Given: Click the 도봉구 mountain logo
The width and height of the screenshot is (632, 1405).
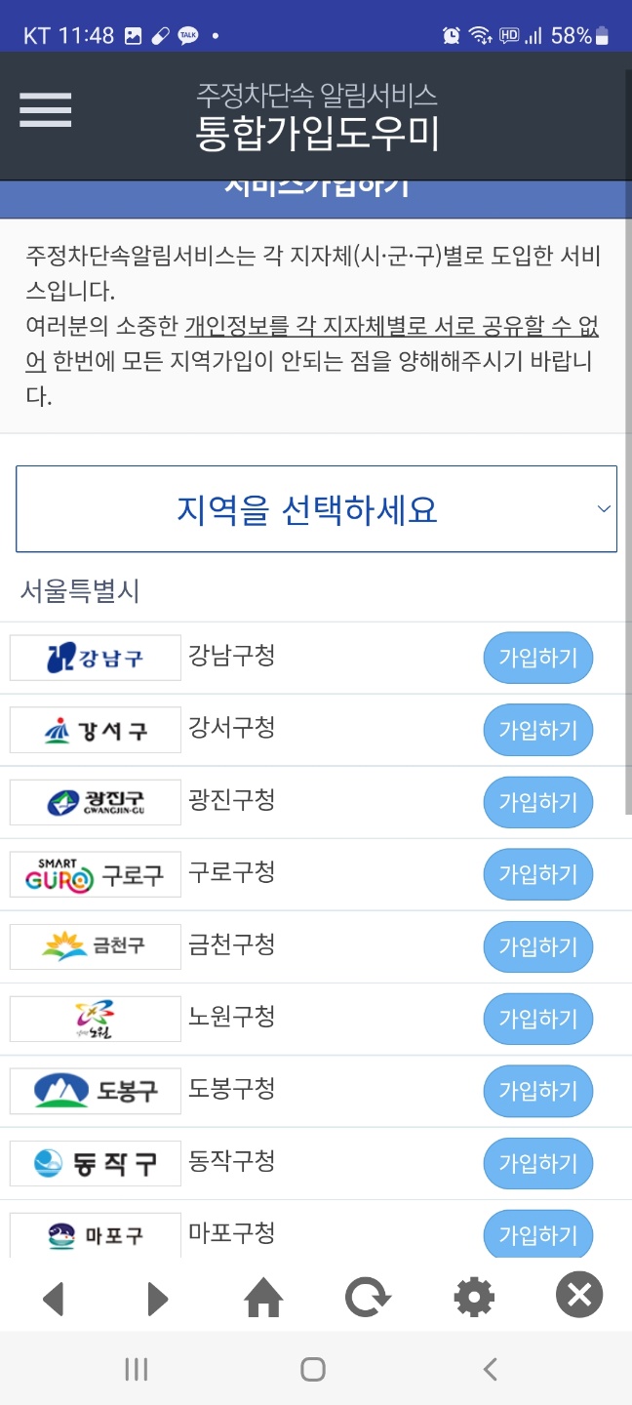Looking at the screenshot, I should point(95,1090).
